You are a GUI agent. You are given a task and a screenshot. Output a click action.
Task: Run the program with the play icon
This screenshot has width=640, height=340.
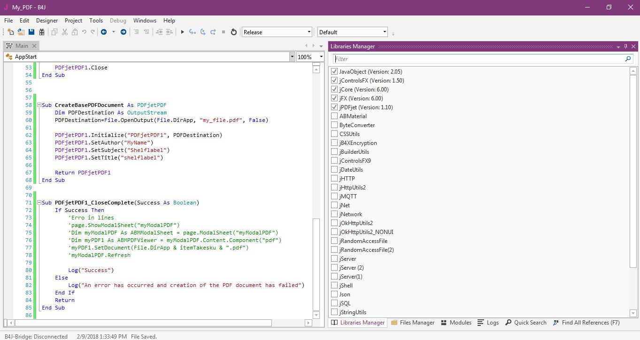coord(183,32)
